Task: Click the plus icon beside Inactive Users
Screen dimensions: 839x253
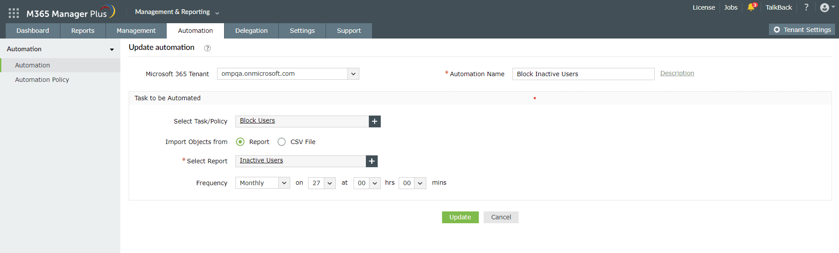Action: pyautogui.click(x=372, y=161)
